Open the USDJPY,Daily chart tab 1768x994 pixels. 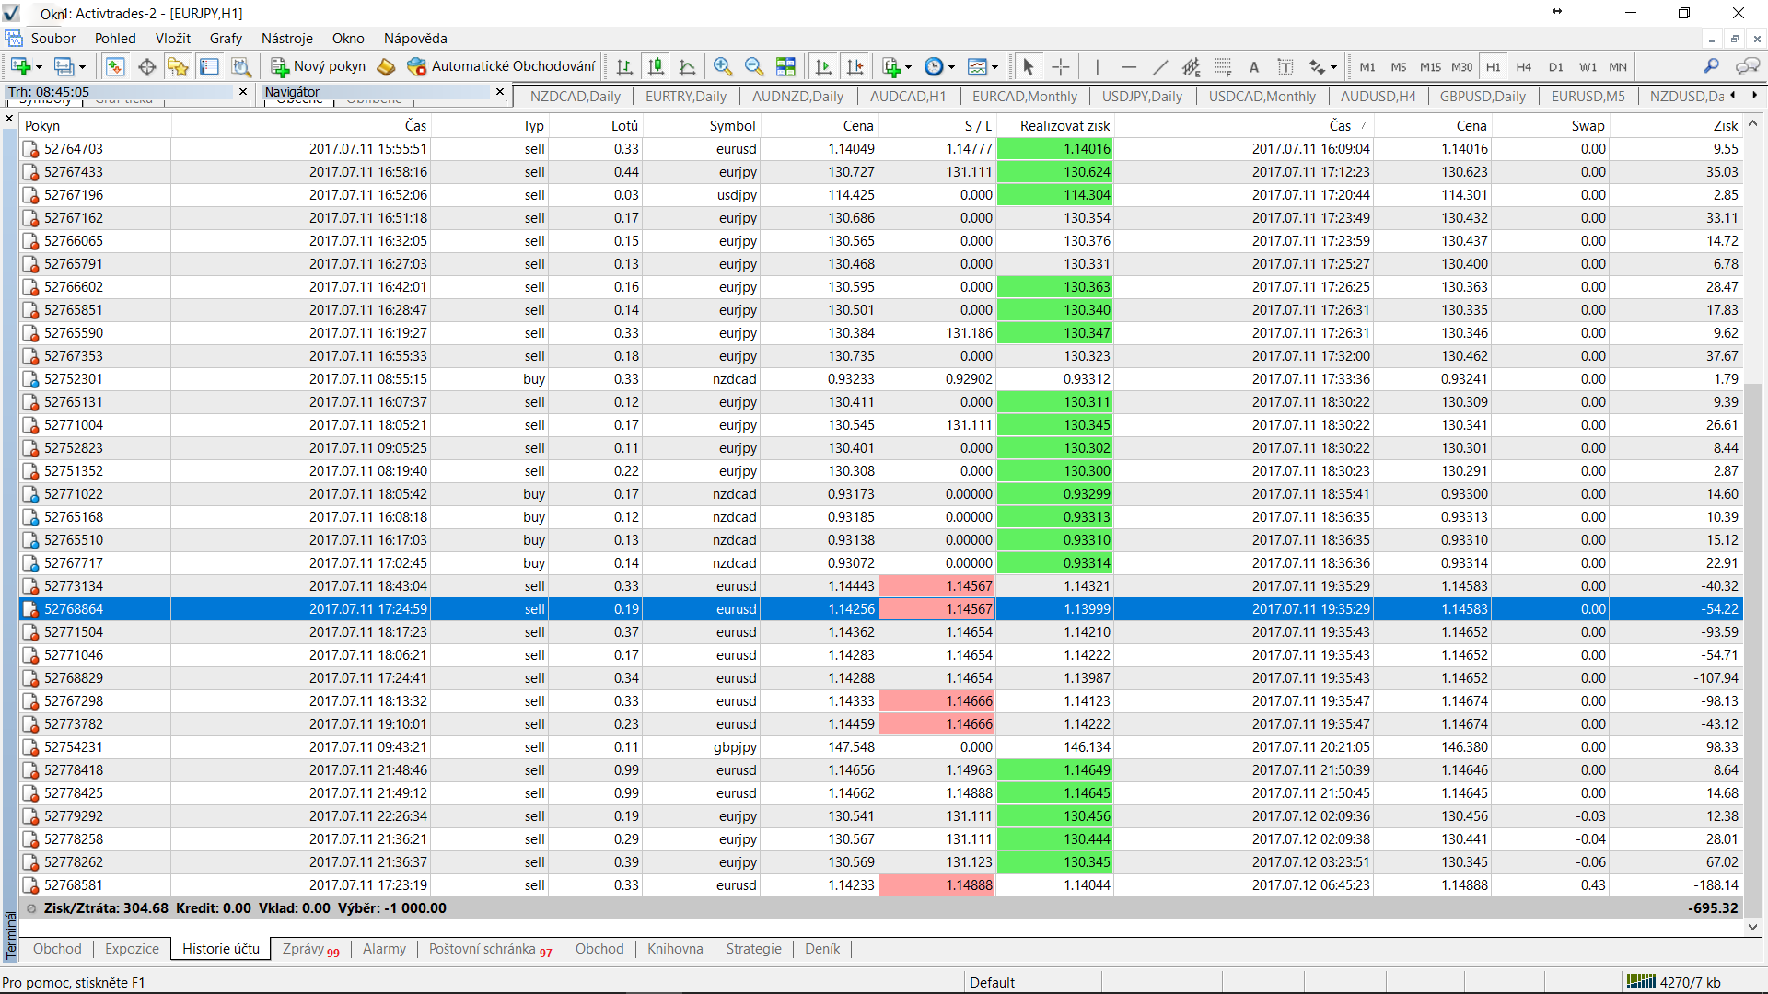pyautogui.click(x=1142, y=96)
